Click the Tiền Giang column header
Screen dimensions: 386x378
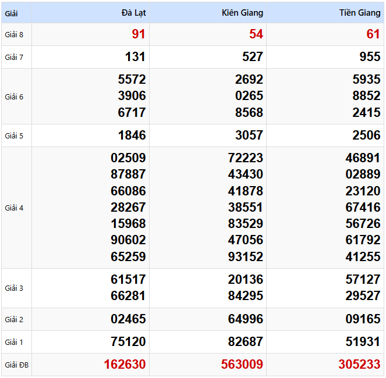point(360,13)
